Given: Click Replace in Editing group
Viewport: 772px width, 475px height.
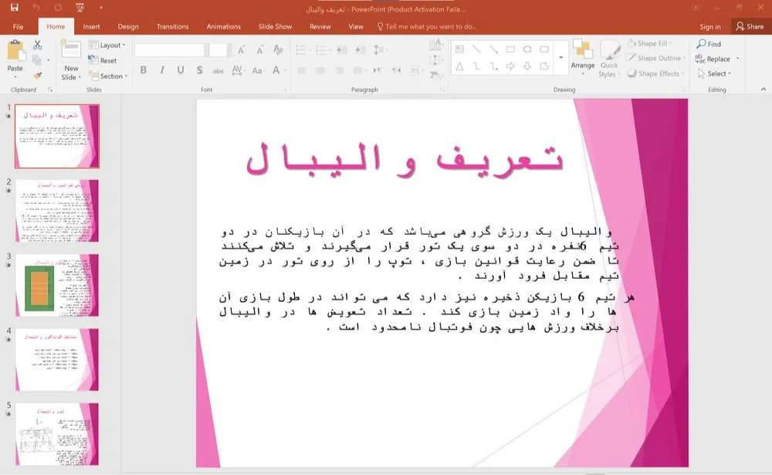Looking at the screenshot, I should point(717,59).
